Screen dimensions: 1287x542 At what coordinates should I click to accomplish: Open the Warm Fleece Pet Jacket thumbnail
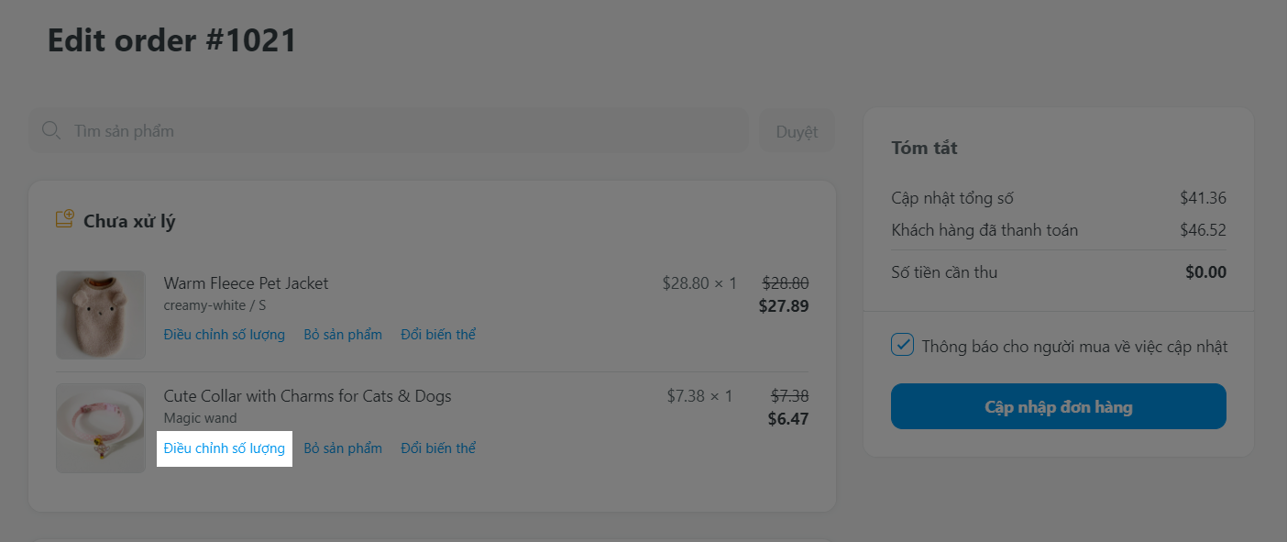pos(101,315)
